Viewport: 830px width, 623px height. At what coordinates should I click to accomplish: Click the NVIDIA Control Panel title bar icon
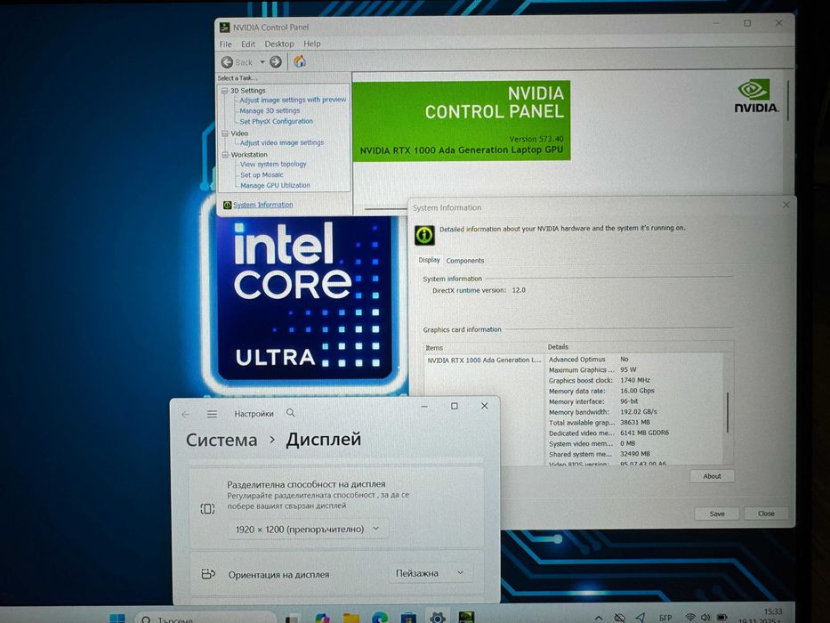click(x=224, y=27)
